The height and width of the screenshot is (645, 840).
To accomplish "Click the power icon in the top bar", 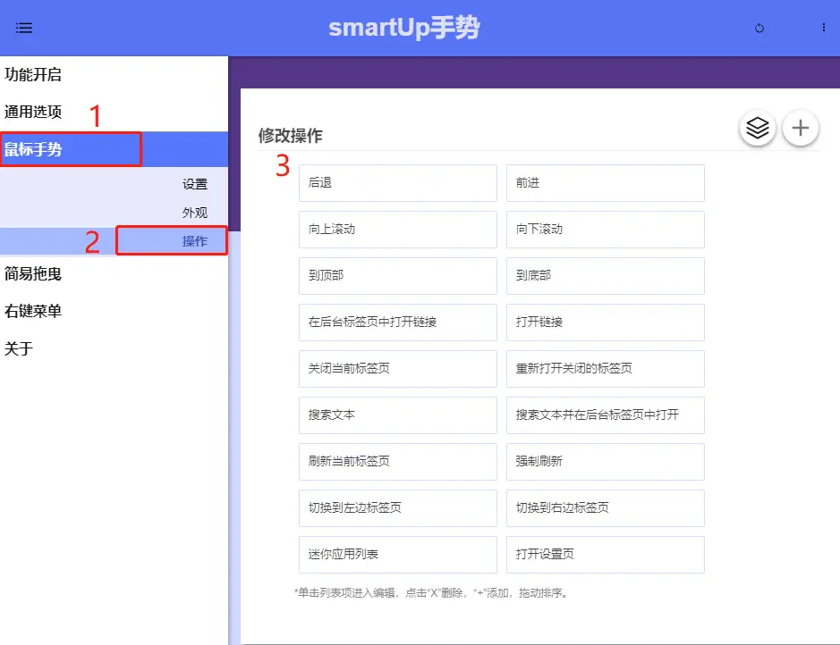I will click(x=759, y=28).
